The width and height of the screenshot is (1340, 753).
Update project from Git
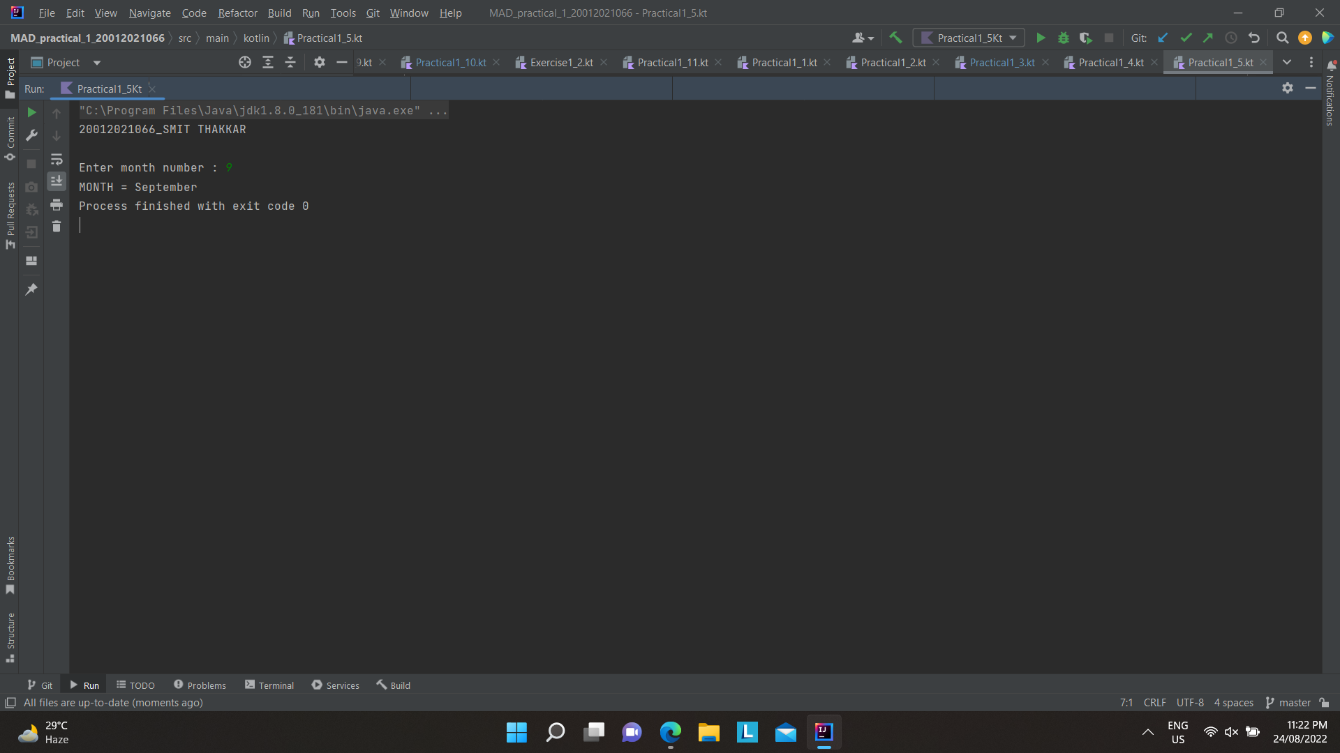[1163, 38]
